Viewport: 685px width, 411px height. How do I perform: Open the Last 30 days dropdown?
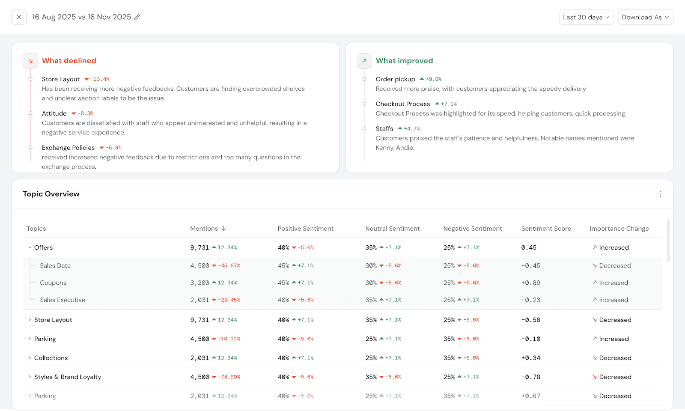point(586,17)
